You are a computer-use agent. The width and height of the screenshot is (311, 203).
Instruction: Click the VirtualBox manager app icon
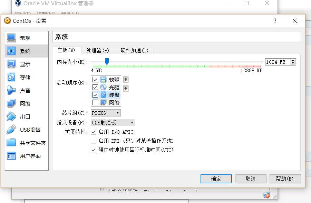click(x=18, y=3)
